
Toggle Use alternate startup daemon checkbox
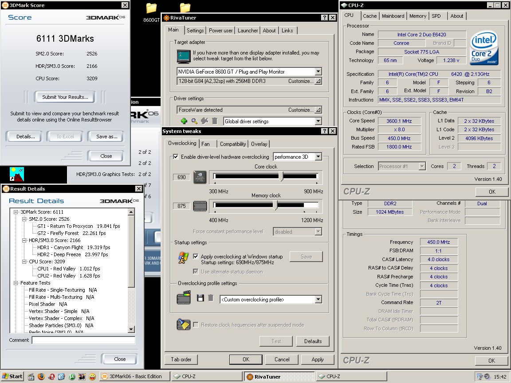click(196, 271)
